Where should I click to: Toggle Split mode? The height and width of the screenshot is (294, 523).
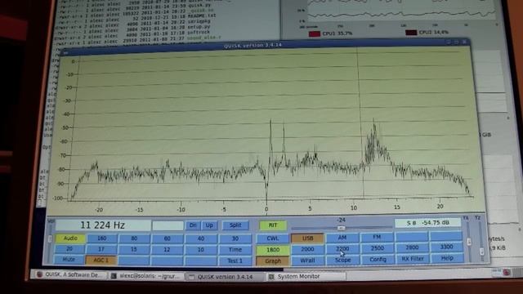[235, 225]
